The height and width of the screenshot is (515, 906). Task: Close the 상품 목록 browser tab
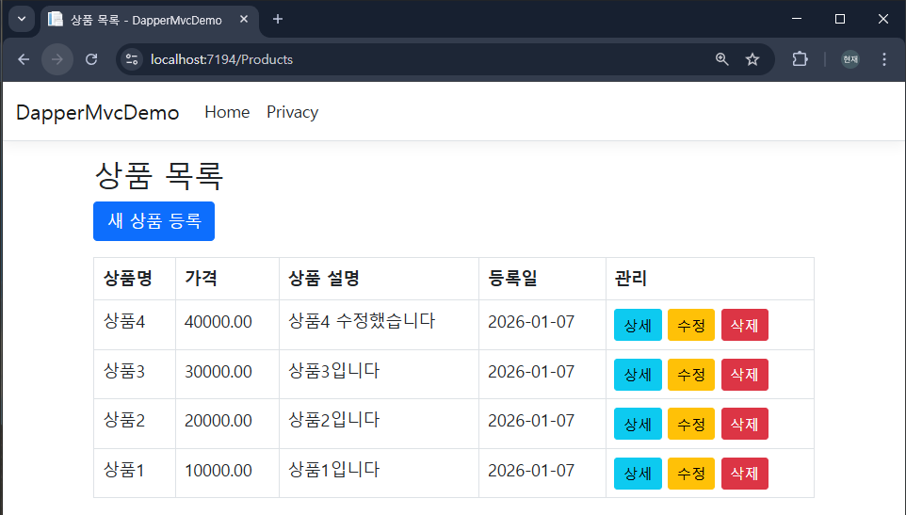coord(246,20)
